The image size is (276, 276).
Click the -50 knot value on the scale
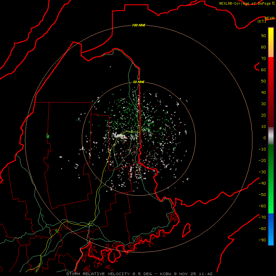[x=262, y=195]
